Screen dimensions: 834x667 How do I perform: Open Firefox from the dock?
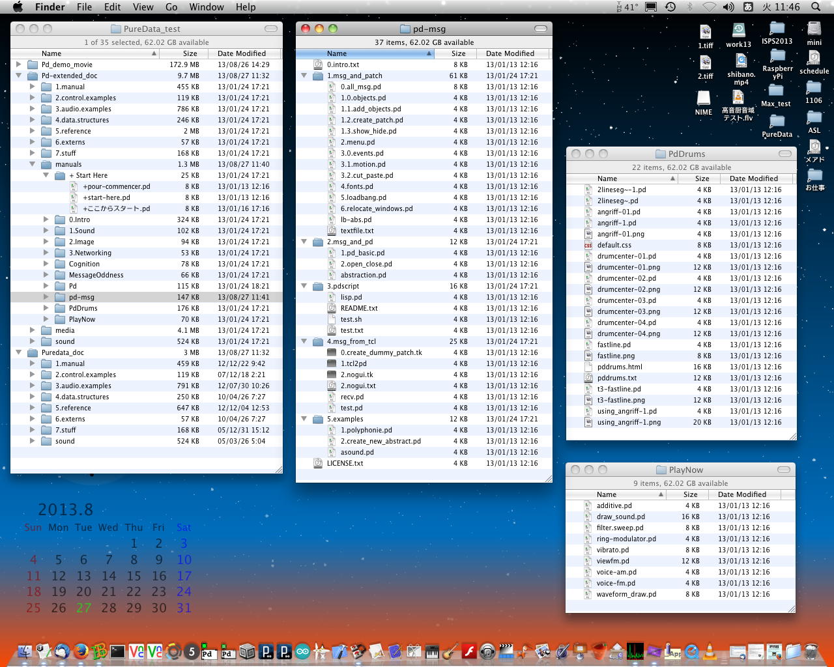(x=81, y=651)
